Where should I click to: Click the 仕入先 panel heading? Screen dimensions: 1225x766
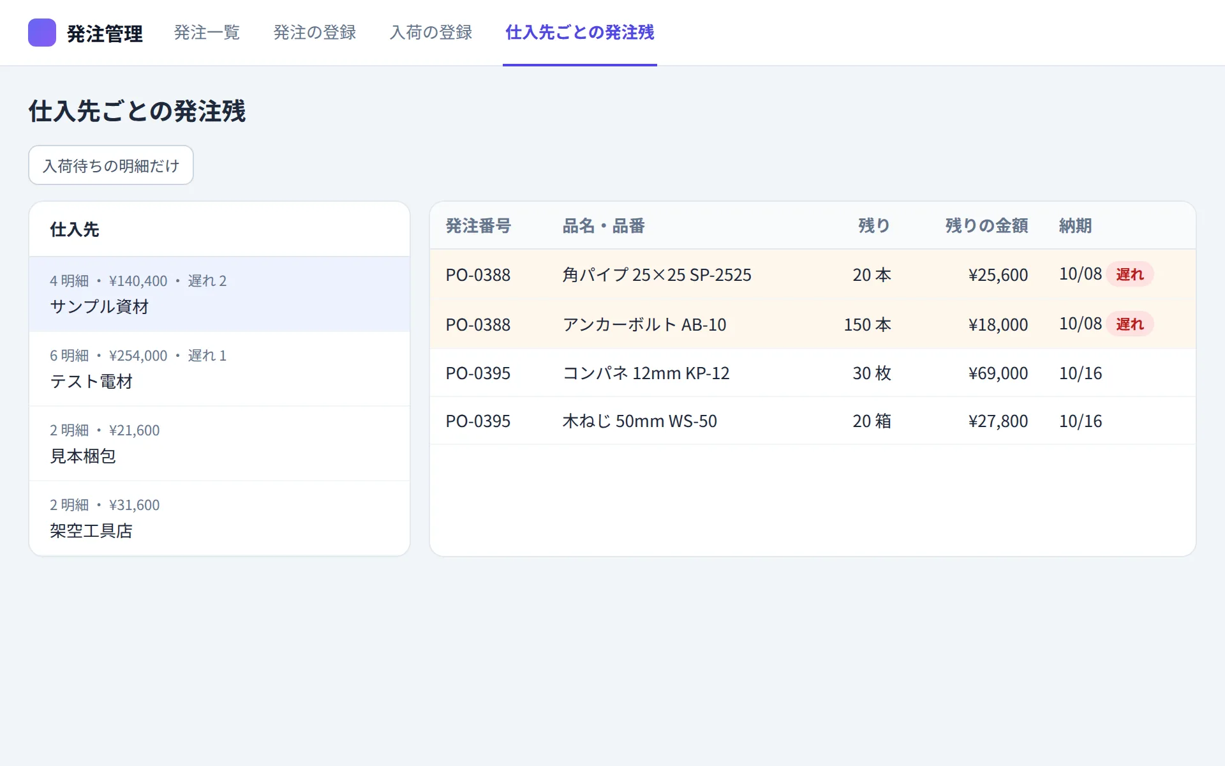click(75, 230)
